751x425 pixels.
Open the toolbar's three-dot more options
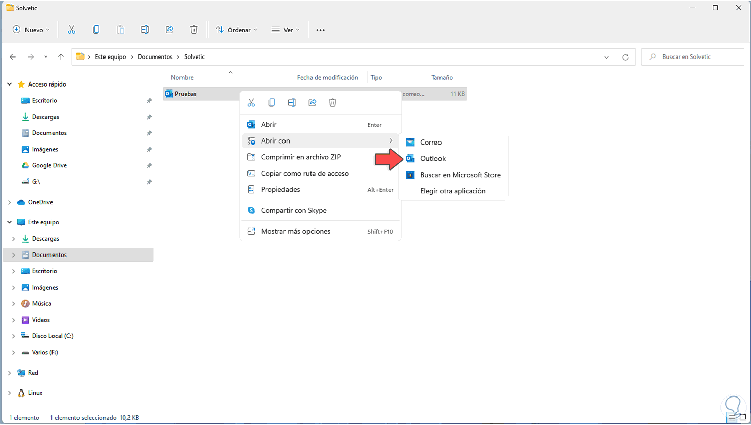coord(320,30)
